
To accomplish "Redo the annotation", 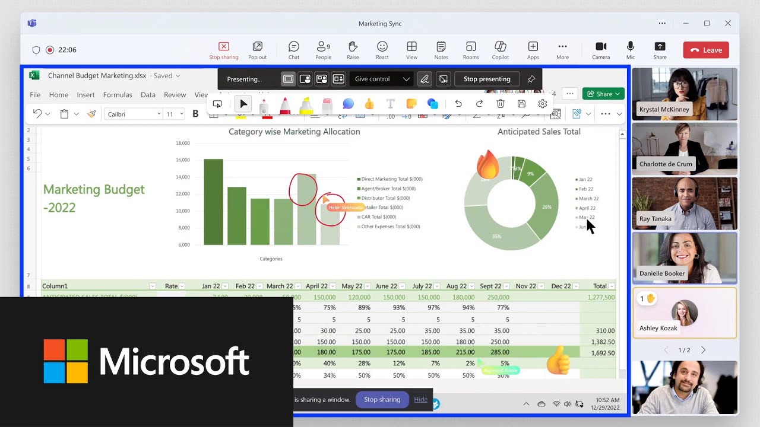I will [x=479, y=104].
